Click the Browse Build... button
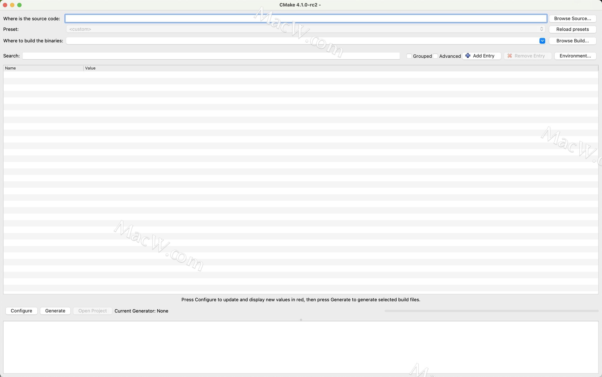 point(573,41)
